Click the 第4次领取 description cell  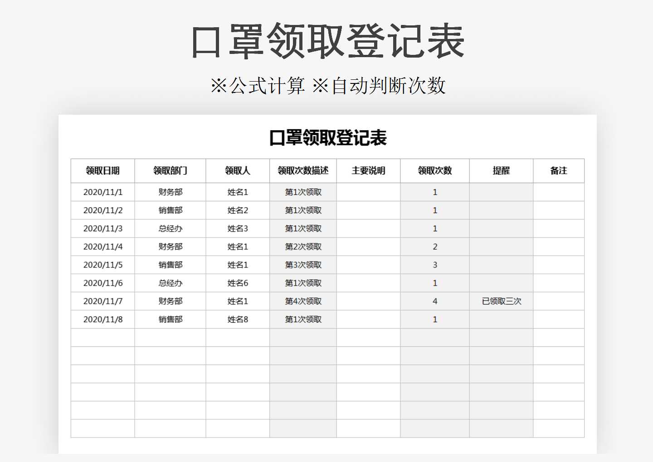click(302, 301)
